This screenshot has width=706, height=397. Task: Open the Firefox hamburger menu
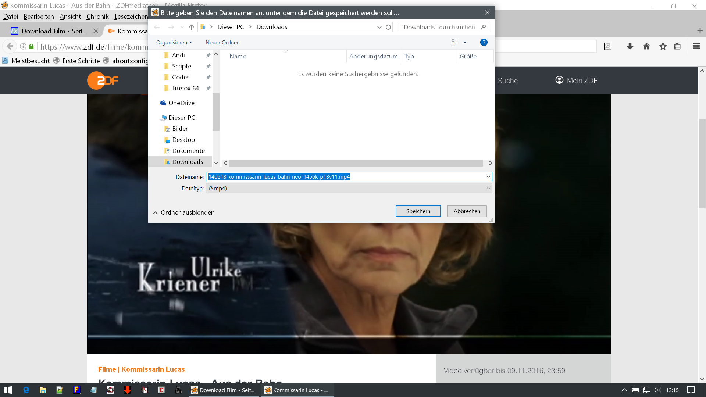click(696, 46)
